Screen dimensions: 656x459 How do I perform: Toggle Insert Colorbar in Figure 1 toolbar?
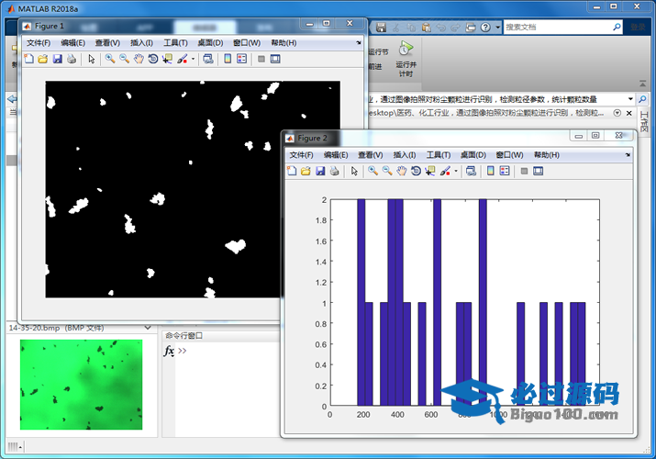pyautogui.click(x=227, y=59)
